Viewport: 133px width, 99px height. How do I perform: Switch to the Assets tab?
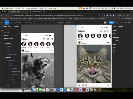[x=9, y=26]
